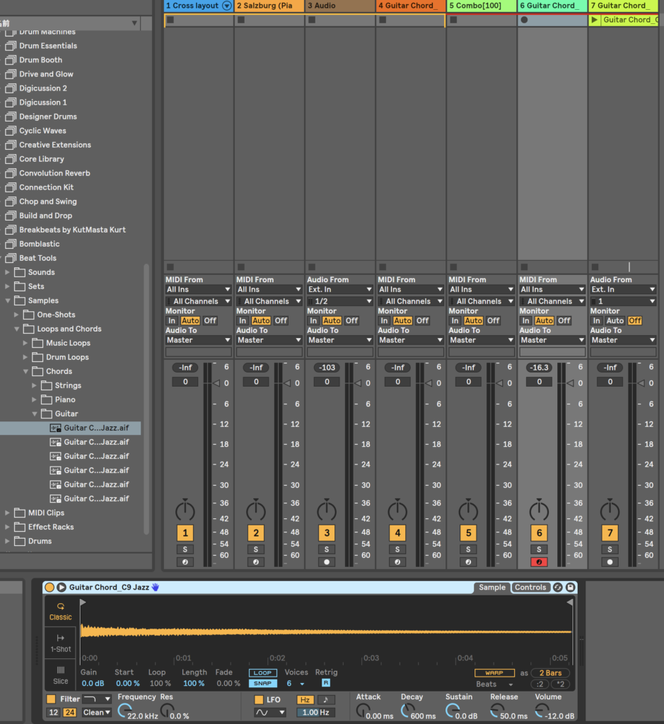
Task: Collapse the Guitar folder in the browser
Action: 35,414
